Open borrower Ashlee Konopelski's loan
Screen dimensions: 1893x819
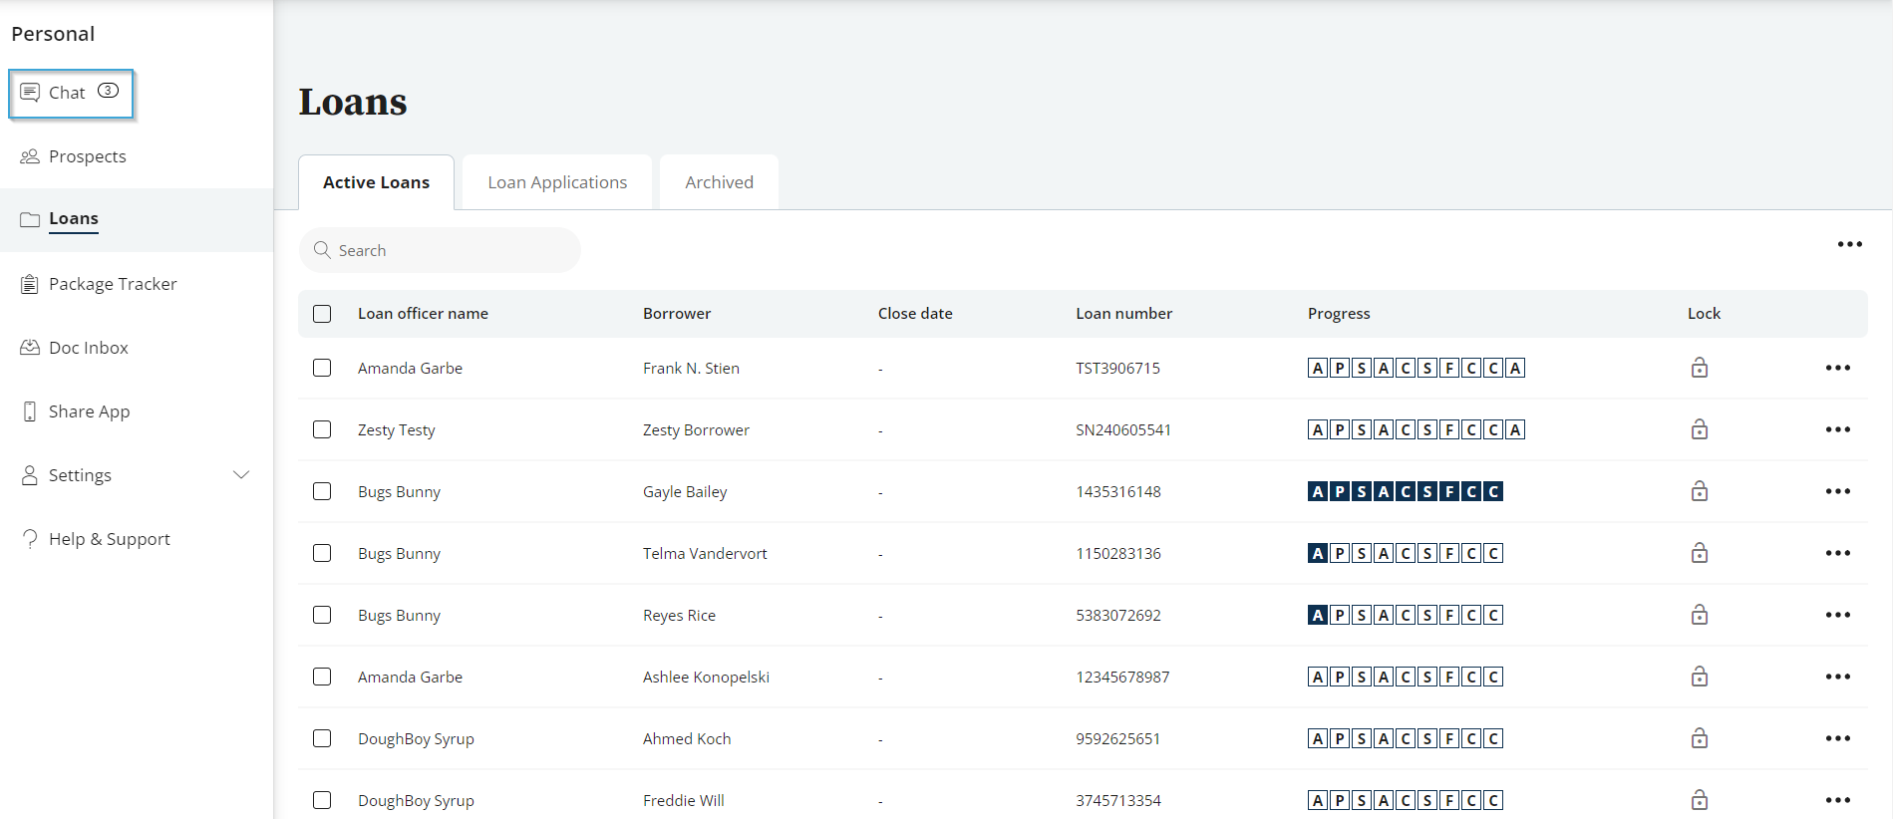tap(706, 677)
